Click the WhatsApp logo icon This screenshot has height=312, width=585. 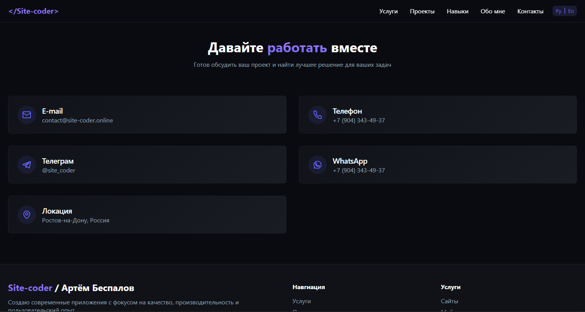click(x=318, y=165)
